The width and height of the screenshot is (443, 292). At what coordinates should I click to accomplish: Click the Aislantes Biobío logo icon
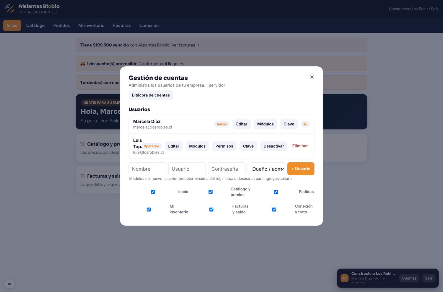coord(10,9)
